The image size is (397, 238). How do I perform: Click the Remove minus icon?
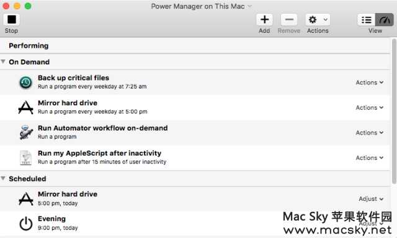pyautogui.click(x=289, y=19)
